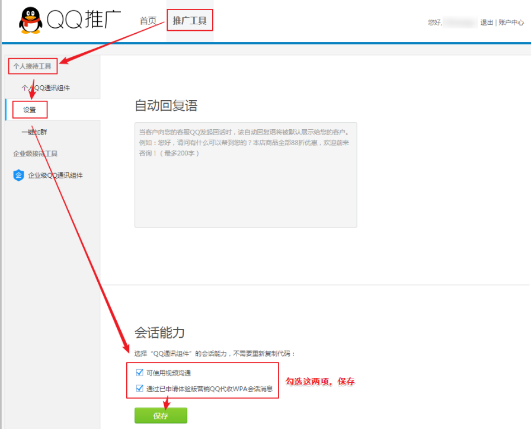Image resolution: width=531 pixels, height=429 pixels.
Task: Click the 退出 link
Action: pyautogui.click(x=487, y=23)
